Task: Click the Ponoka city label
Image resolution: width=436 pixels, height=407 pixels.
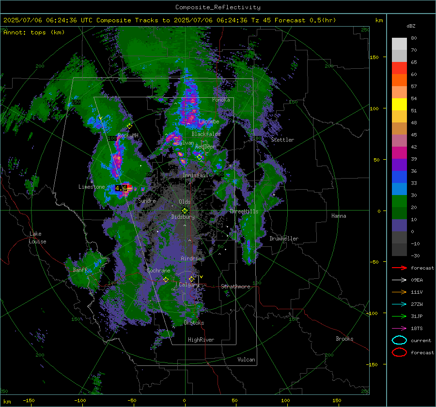Action: pos(221,100)
